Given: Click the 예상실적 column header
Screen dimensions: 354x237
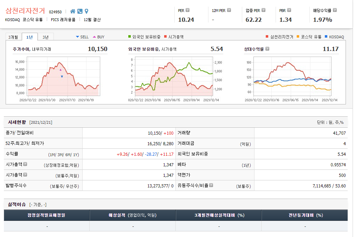Looking at the screenshot, I should pos(133,215).
